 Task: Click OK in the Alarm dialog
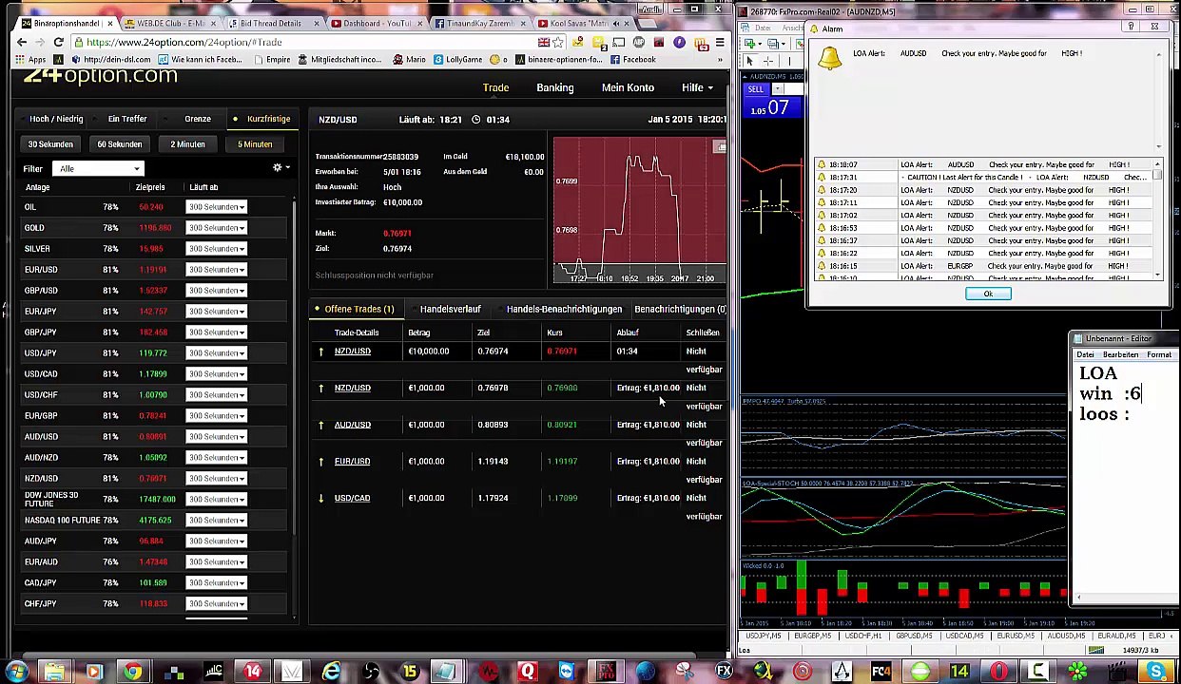pos(987,294)
